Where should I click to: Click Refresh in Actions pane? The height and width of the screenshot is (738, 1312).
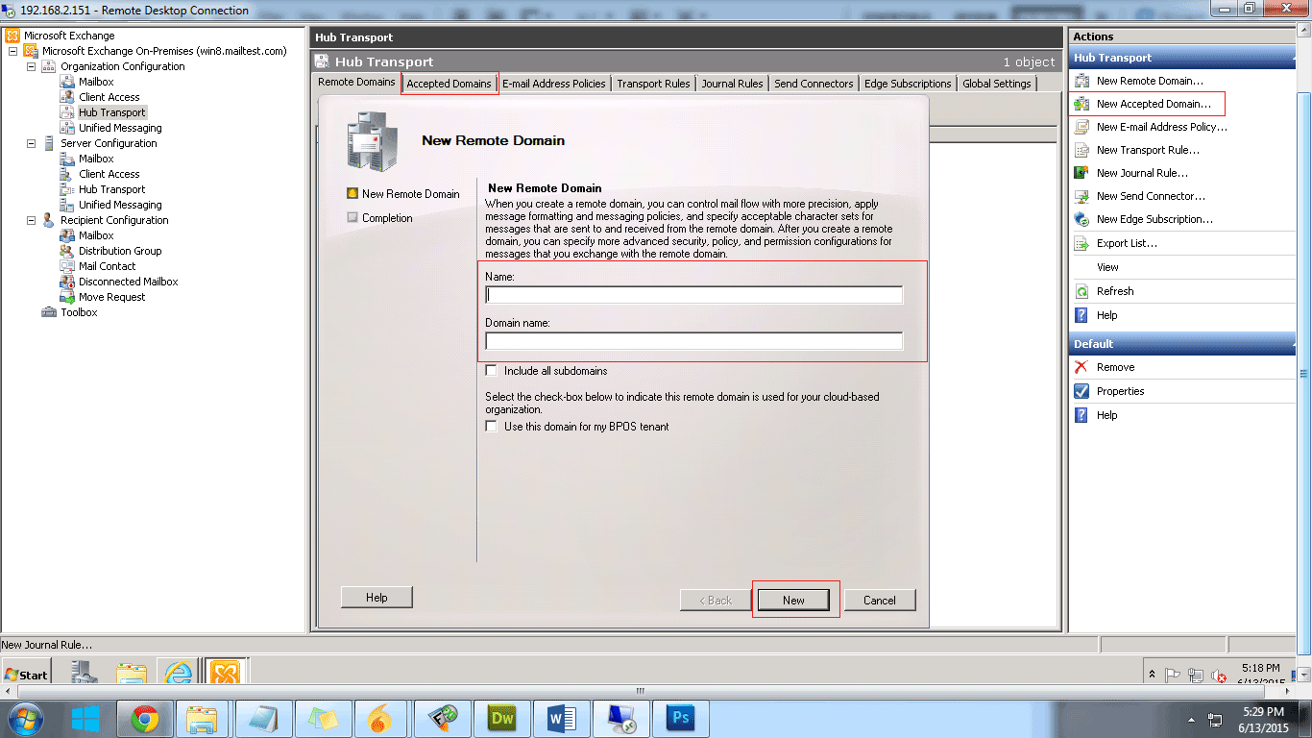(x=1114, y=291)
